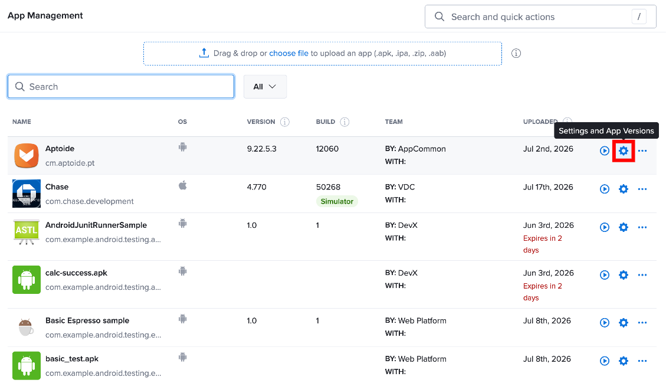Click the choose file link
This screenshot has width=666, height=383.
click(x=289, y=53)
